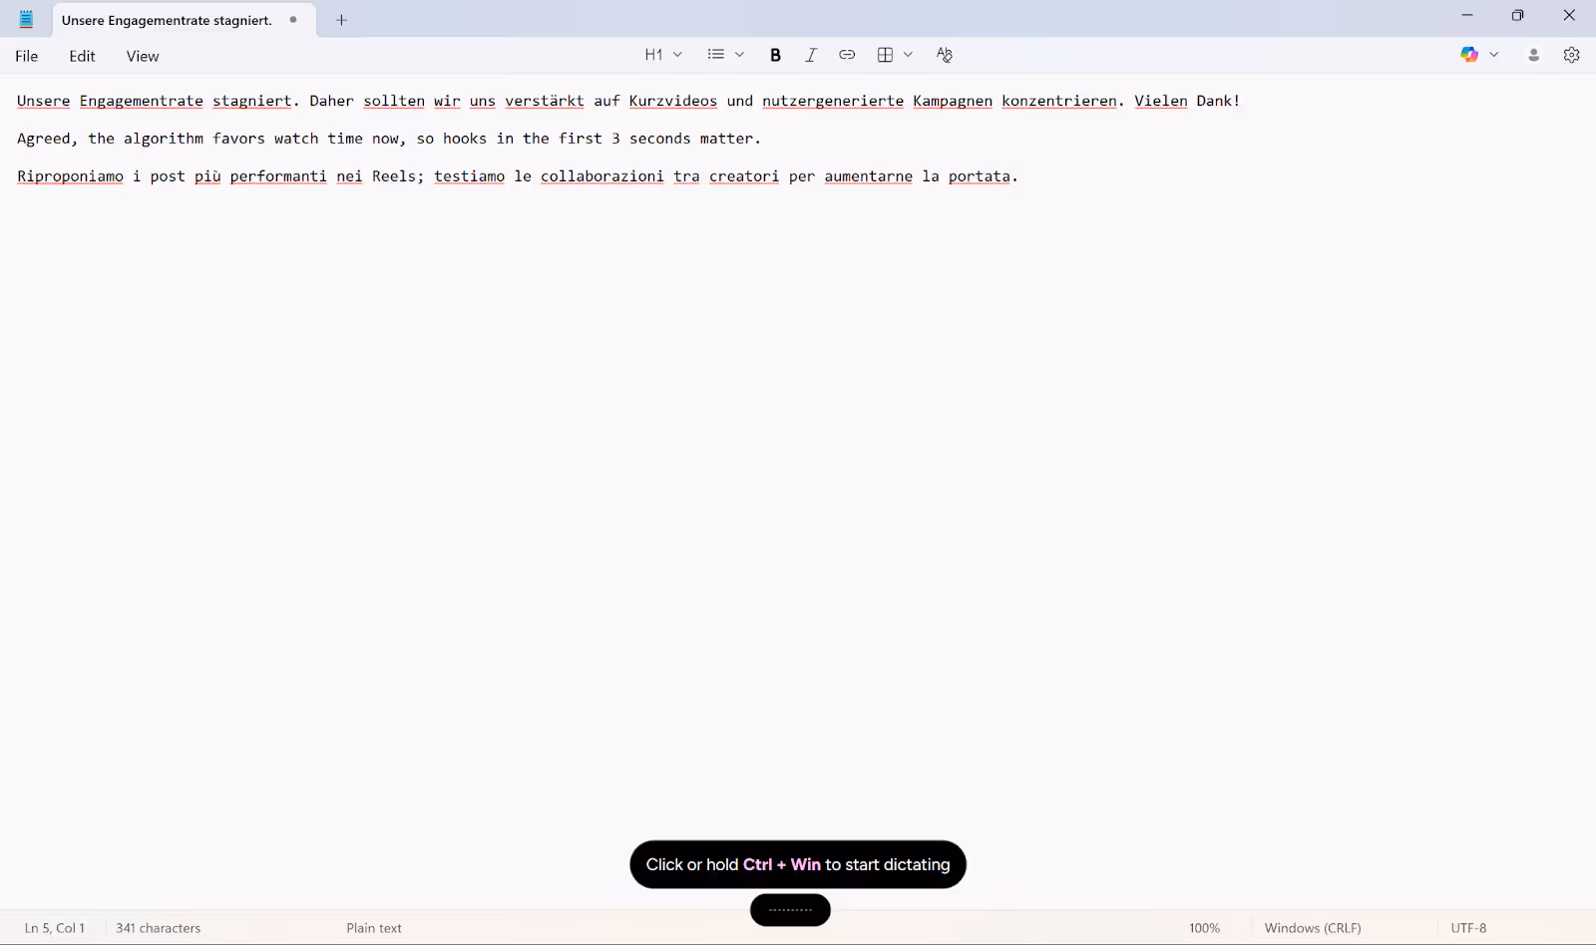Expand the table insert dropdown
1596x945 pixels.
(909, 55)
